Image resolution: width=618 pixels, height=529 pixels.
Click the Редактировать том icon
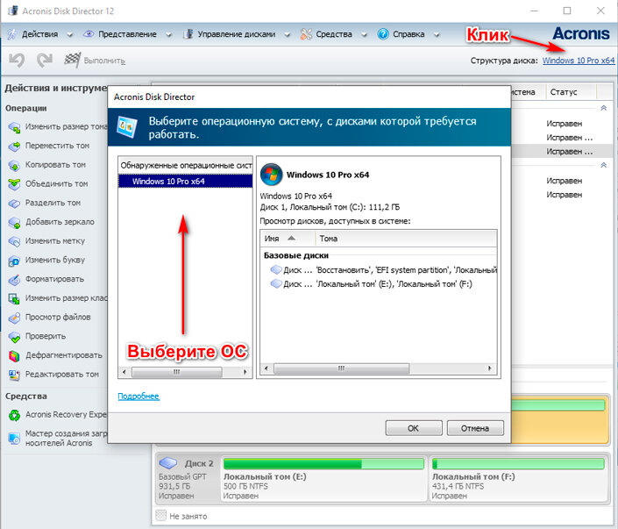[x=14, y=375]
